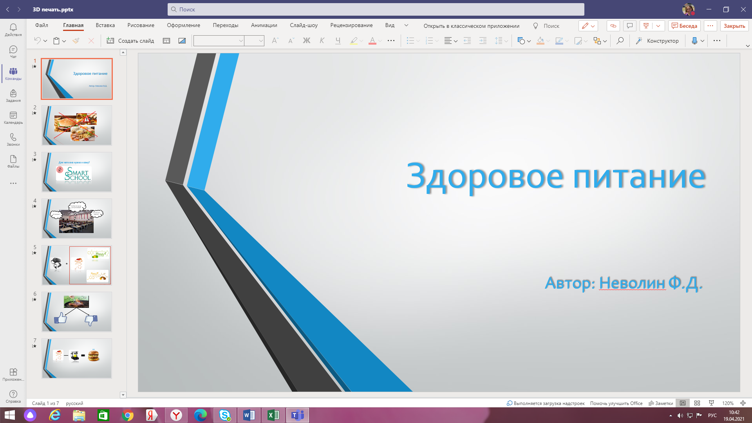Viewport: 752px width, 423px height.
Task: Expand the font name combo box
Action: 241,41
